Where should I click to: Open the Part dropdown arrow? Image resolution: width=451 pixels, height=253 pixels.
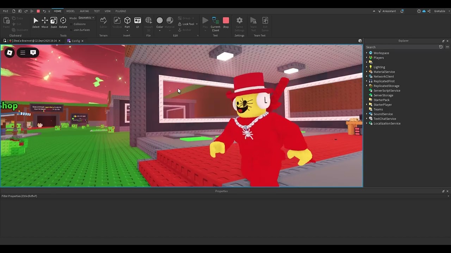(x=127, y=31)
